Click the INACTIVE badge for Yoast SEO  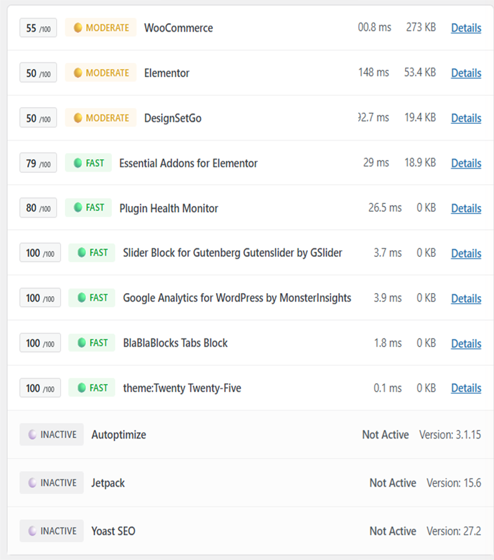52,531
